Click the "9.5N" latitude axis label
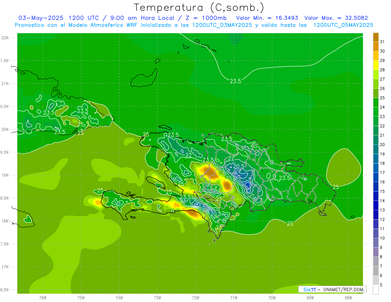This screenshot has height=302, width=391. (x=5, y=152)
